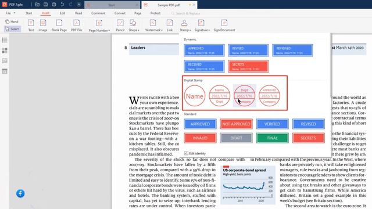Choose the Pencil tool
This screenshot has height=209, width=372.
click(x=120, y=26)
